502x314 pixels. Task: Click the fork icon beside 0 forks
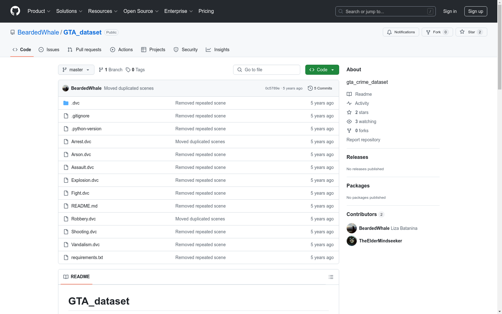pos(349,131)
